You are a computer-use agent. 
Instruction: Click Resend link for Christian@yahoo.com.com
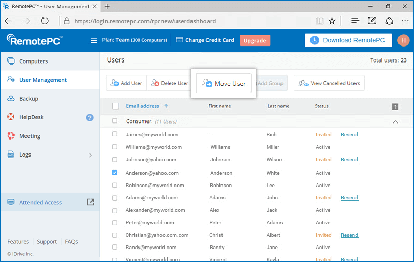(349, 235)
